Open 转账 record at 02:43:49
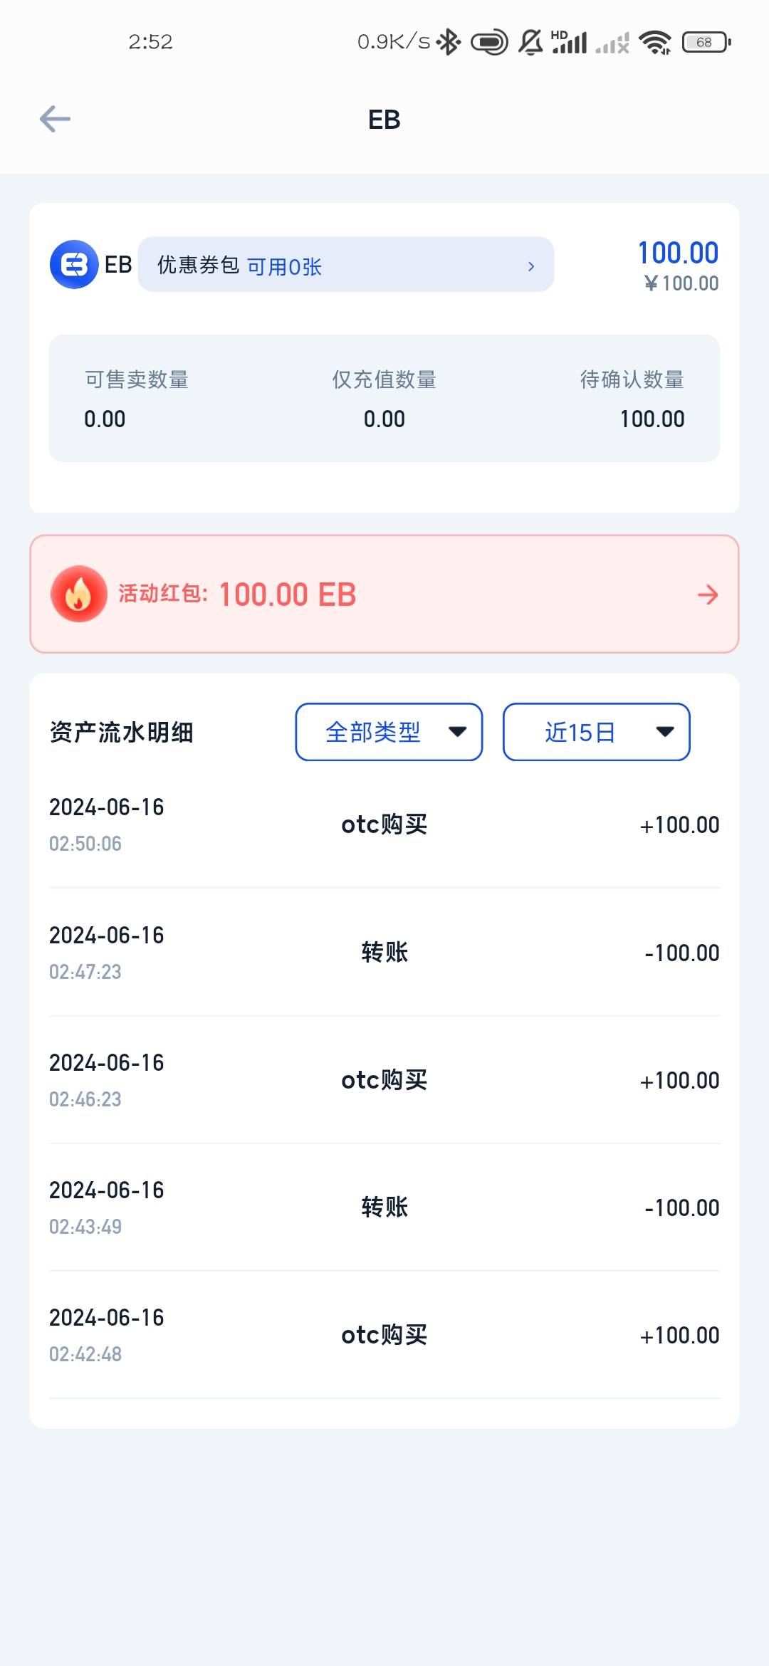769x1666 pixels. click(x=384, y=1207)
